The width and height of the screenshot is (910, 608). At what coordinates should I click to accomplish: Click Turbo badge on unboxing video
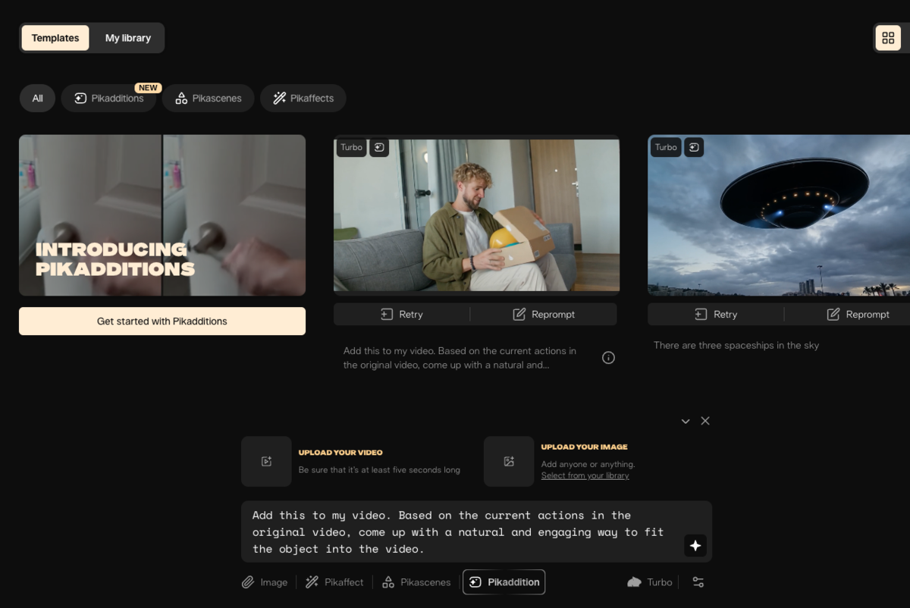click(x=351, y=147)
